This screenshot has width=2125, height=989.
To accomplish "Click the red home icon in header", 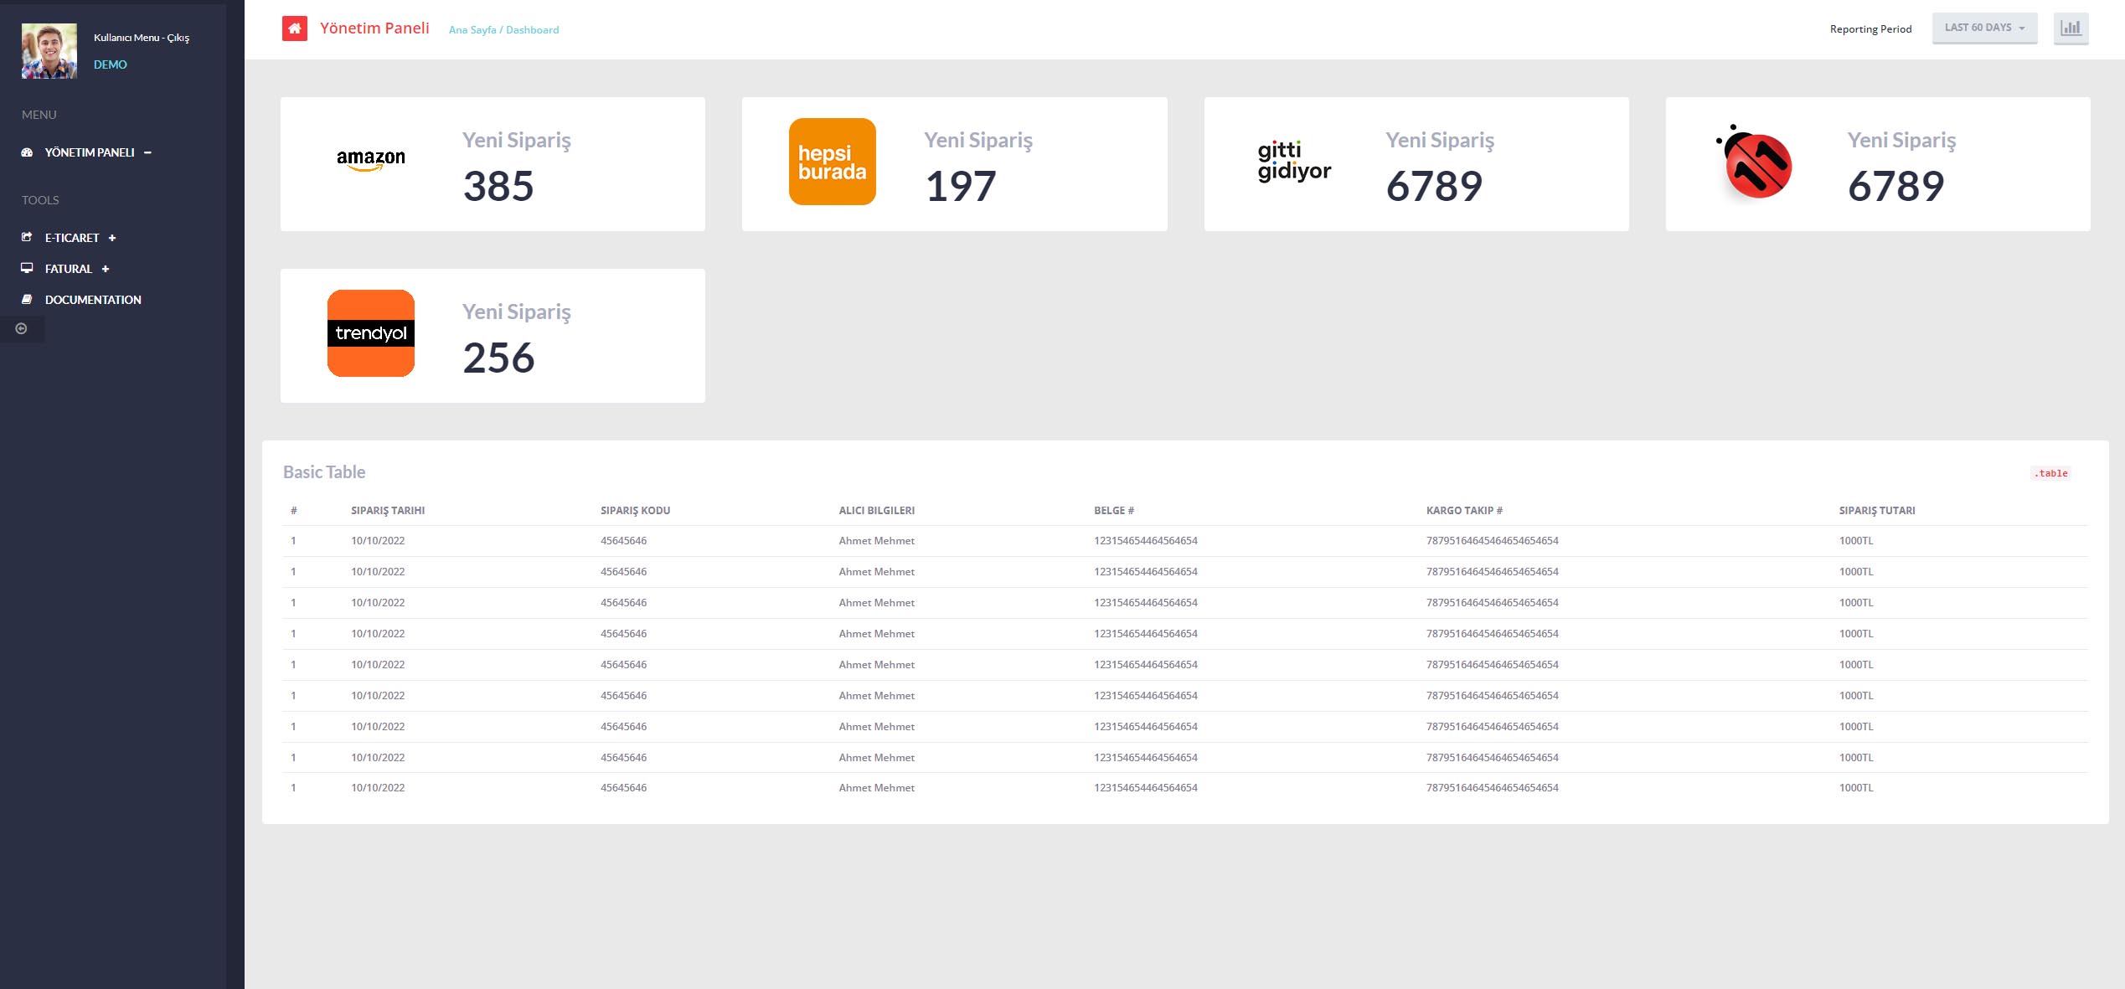I will point(294,28).
